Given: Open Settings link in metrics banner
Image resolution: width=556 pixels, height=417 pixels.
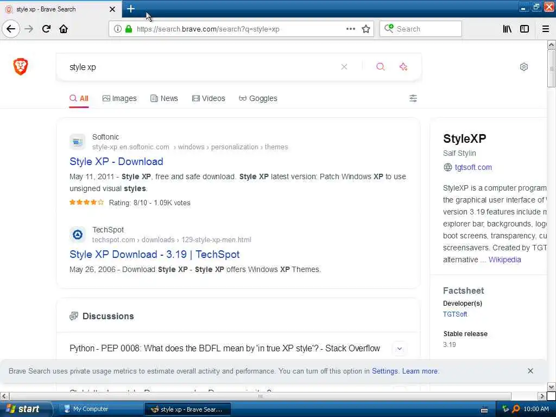Looking at the screenshot, I should click(385, 371).
